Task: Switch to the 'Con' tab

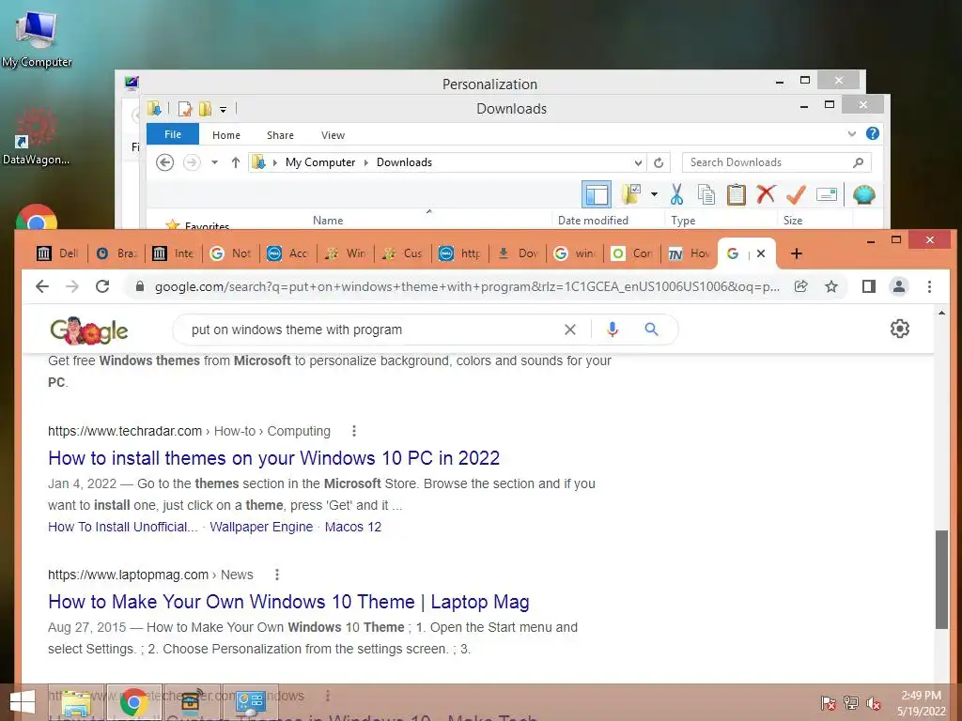Action: pos(632,253)
